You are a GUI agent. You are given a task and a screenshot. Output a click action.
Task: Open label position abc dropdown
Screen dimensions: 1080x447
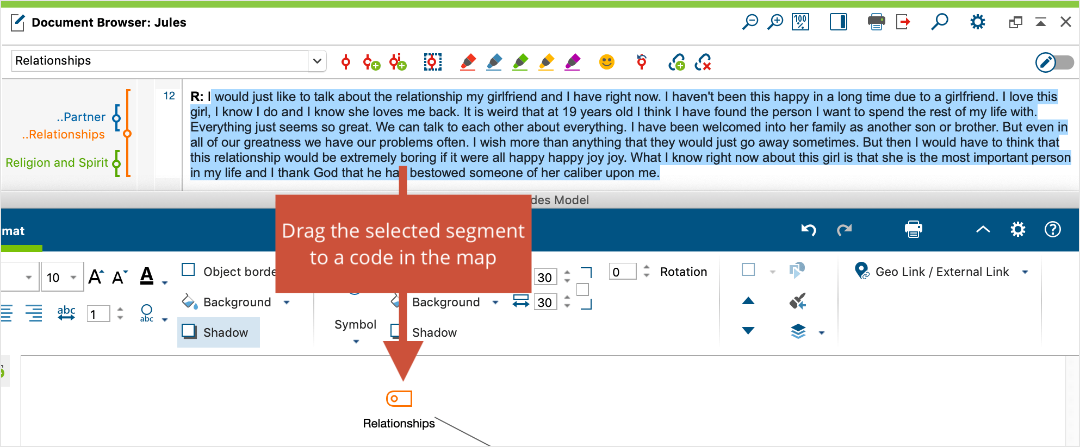(165, 320)
